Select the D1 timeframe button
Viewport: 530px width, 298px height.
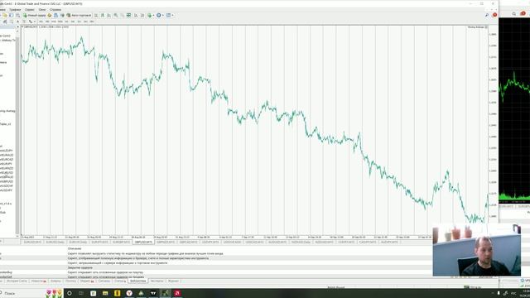(79, 22)
